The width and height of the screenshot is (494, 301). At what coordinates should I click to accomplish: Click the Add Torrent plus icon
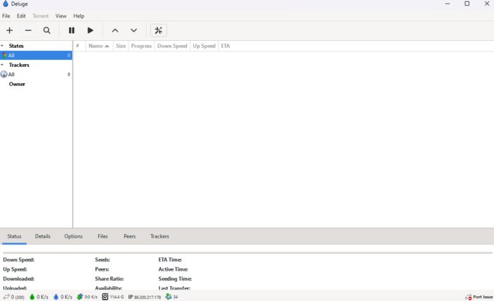(9, 30)
